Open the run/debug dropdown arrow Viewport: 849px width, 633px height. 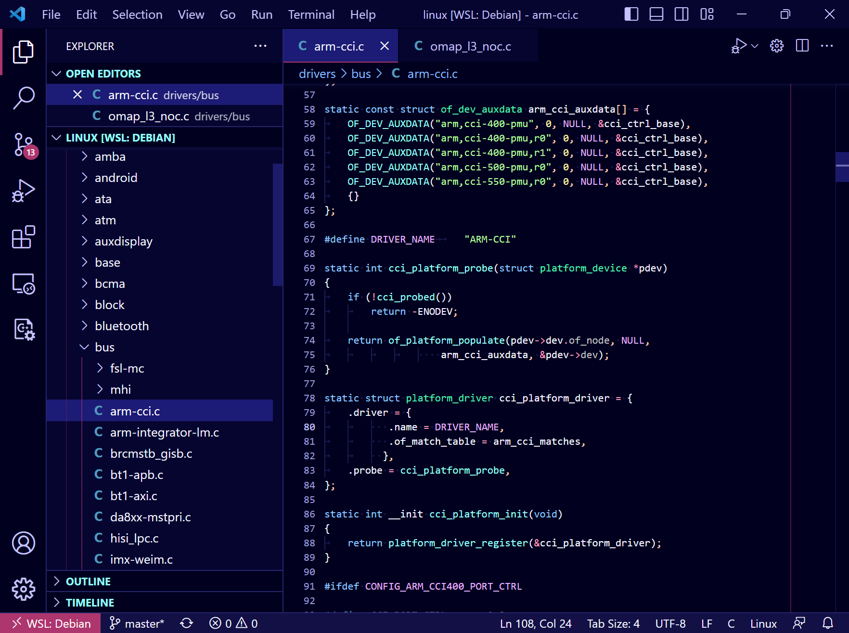[755, 46]
